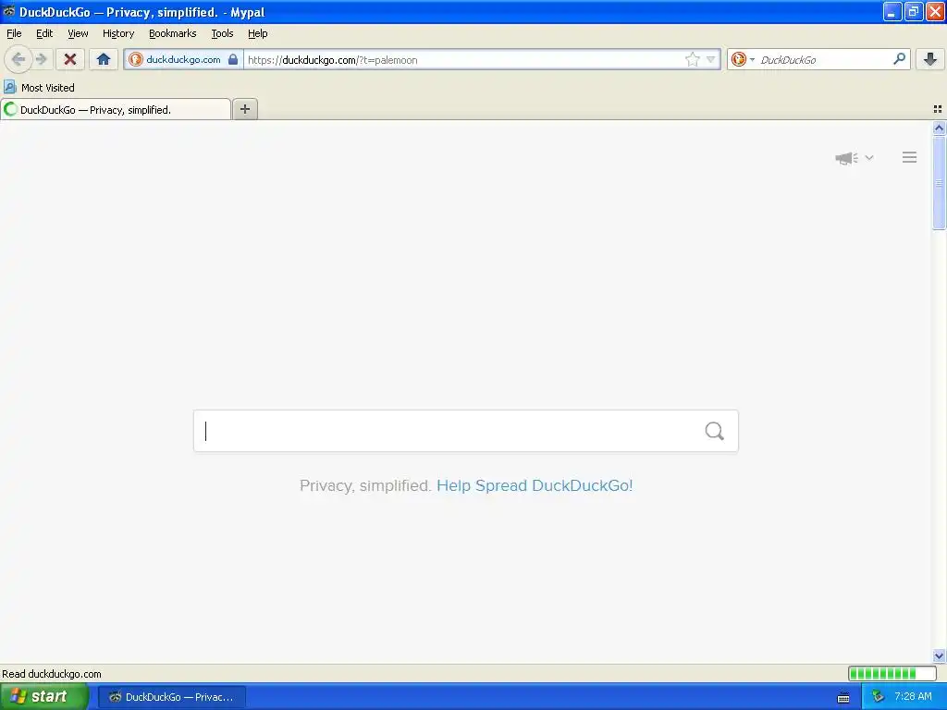Go forward with the forward arrow button
The width and height of the screenshot is (947, 710).
pyautogui.click(x=41, y=59)
